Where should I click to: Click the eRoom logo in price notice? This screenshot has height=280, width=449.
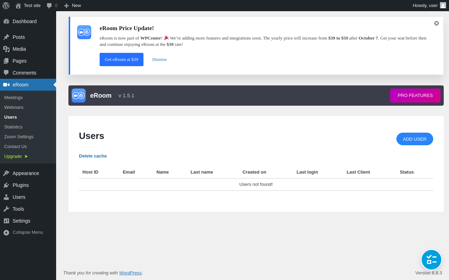pos(84,32)
